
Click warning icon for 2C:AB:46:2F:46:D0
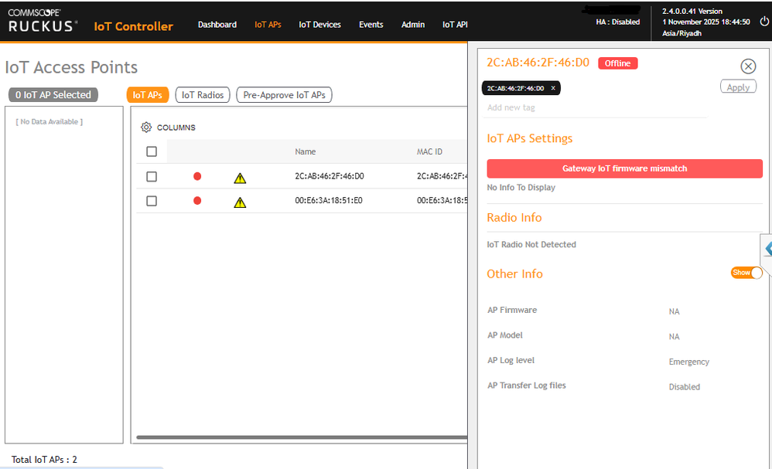[240, 178]
